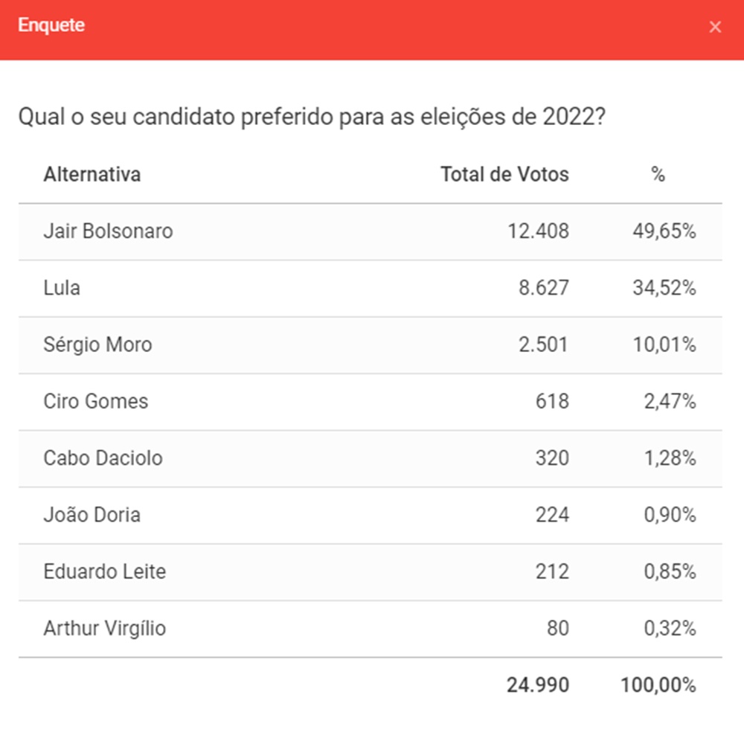Click the 10,01% percentage cell
The width and height of the screenshot is (744, 744).
coord(670,344)
